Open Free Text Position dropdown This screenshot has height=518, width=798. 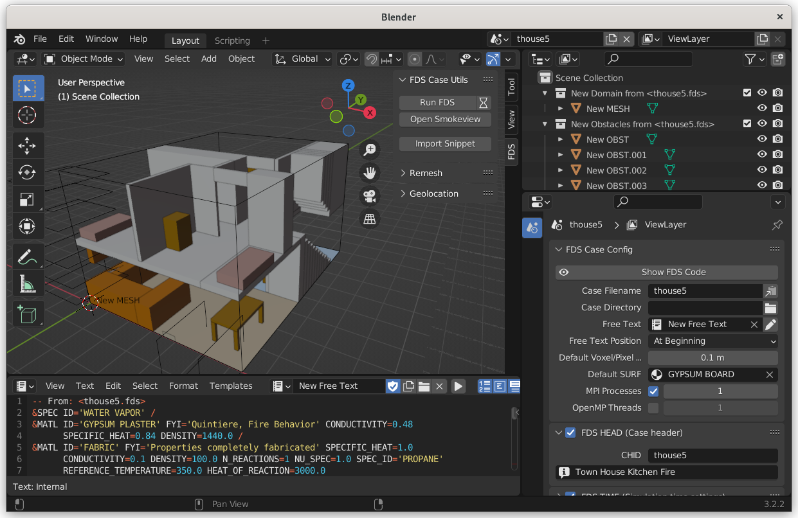pyautogui.click(x=713, y=341)
